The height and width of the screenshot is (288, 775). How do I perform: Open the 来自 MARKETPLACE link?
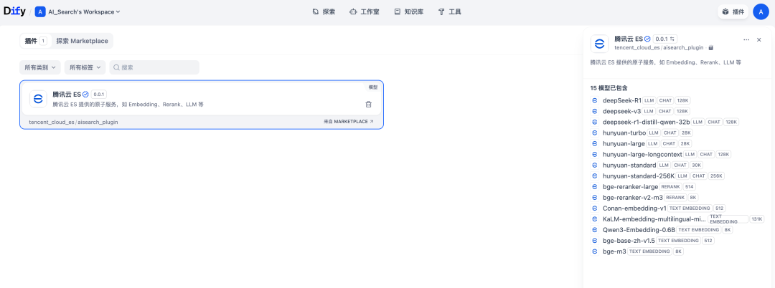click(349, 121)
